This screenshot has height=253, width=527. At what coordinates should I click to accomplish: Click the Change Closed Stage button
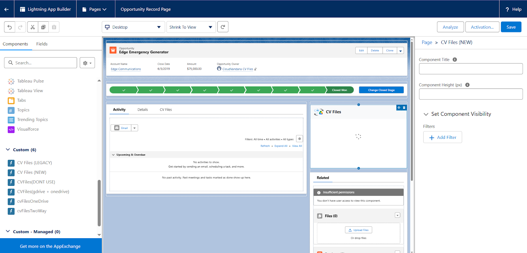[381, 90]
